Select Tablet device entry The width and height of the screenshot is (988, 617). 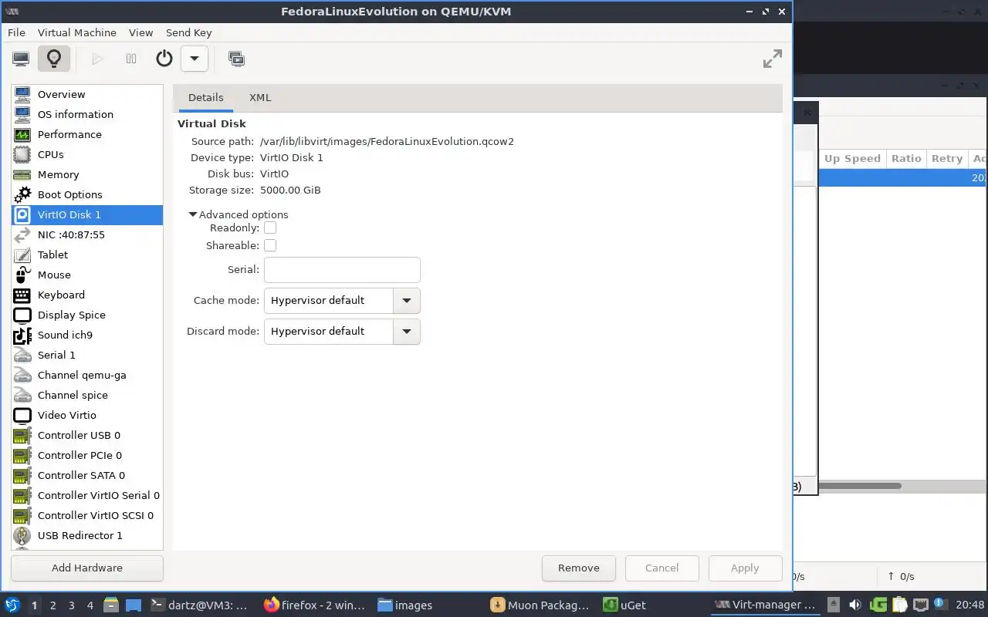pyautogui.click(x=87, y=255)
